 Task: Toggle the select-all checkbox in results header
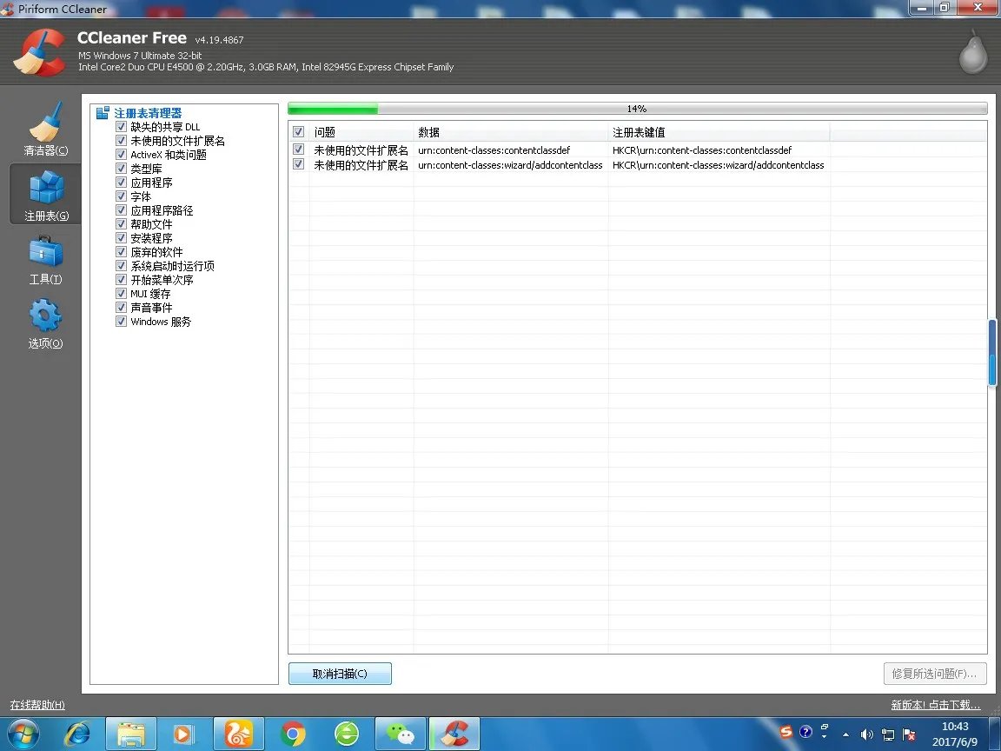299,132
